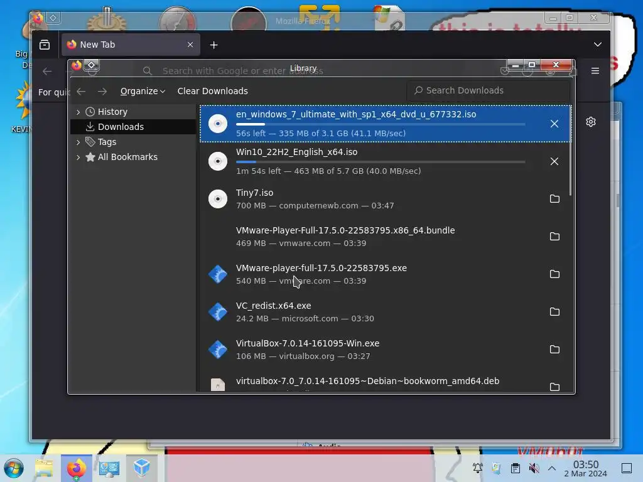The image size is (643, 482).
Task: Open the taskbar clock showing 03:50
Action: [586, 468]
